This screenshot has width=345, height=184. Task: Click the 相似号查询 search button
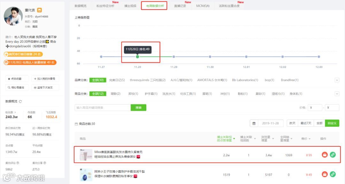pyautogui.click(x=17, y=87)
